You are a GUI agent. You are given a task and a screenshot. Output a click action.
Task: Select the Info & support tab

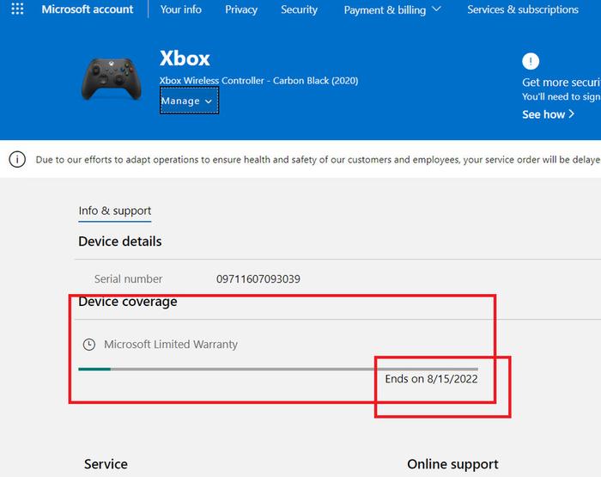click(115, 211)
